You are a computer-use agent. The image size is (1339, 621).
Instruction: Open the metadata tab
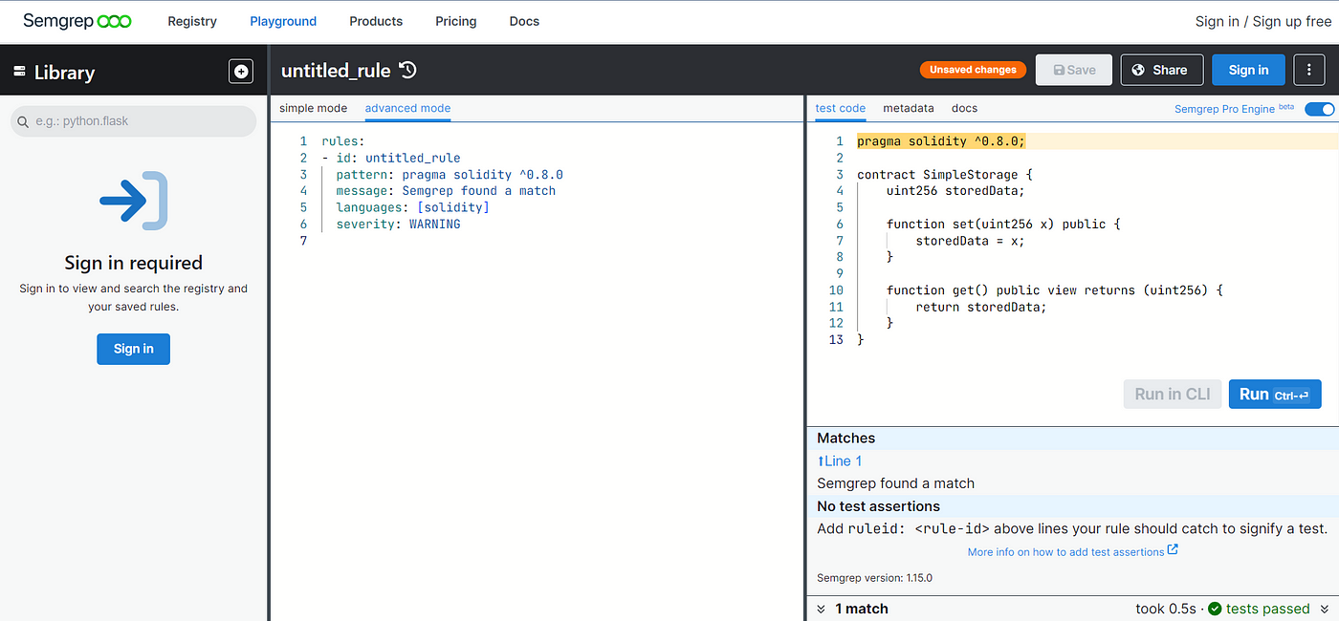click(x=909, y=108)
